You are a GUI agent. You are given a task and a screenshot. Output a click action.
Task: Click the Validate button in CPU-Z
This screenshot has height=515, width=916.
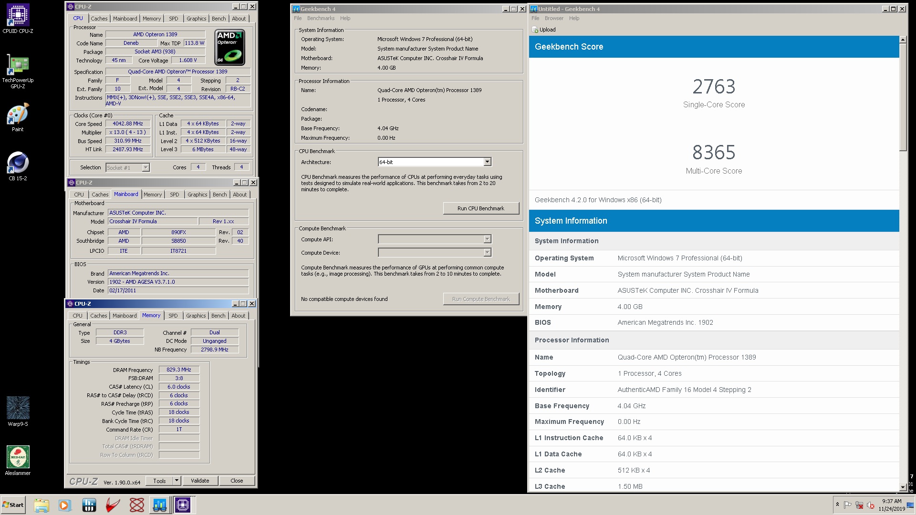coord(200,481)
